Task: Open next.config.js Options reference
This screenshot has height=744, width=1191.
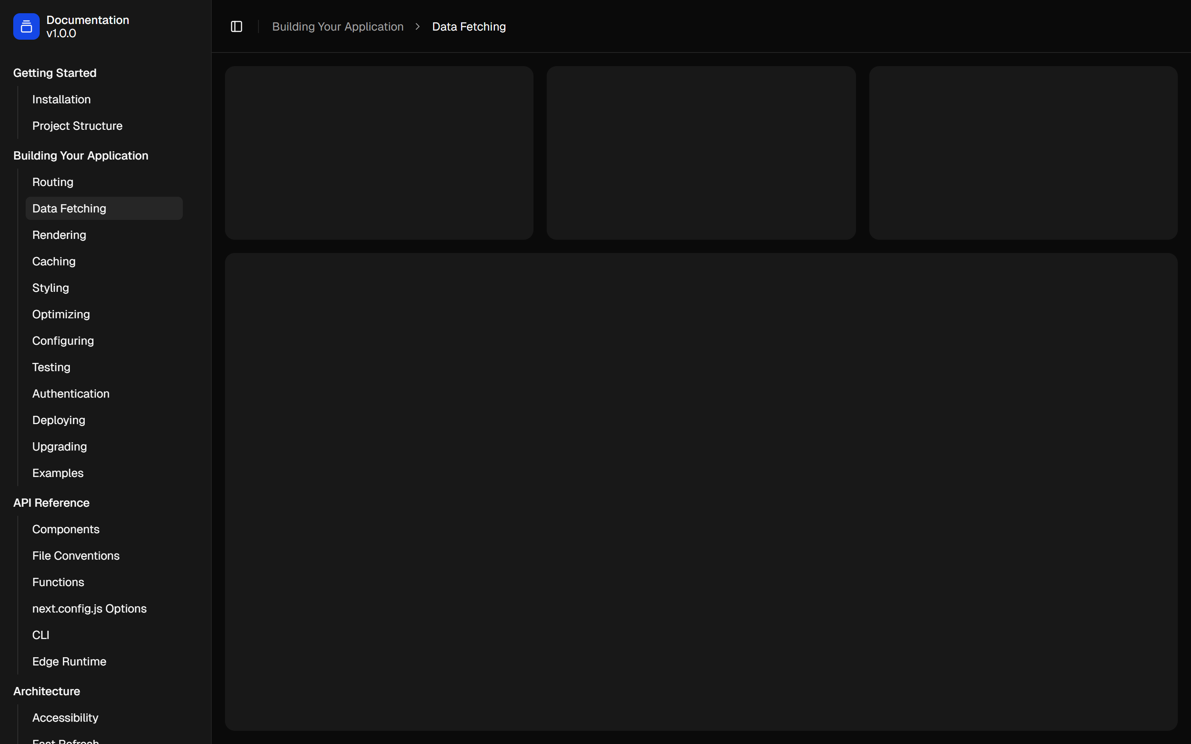Action: [89, 609]
